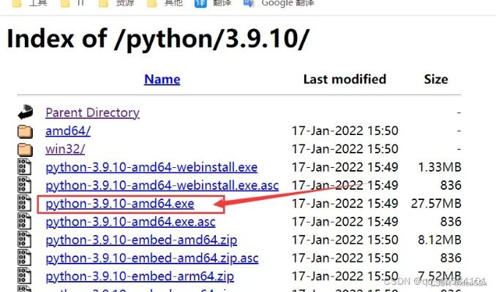This screenshot has height=292, width=496.
Task: Click binary file icon beside python-3.9.10-embed-amd64.zip
Action: (x=26, y=240)
